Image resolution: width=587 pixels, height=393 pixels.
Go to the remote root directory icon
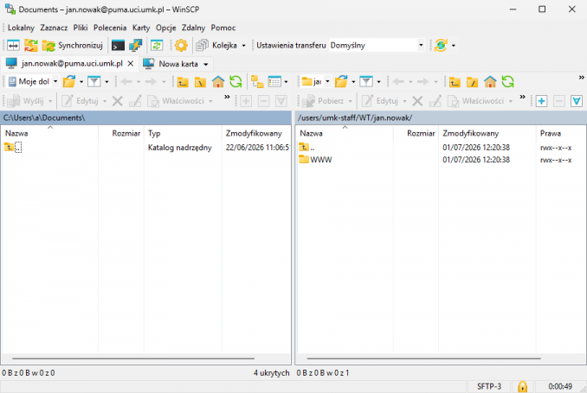pos(473,81)
